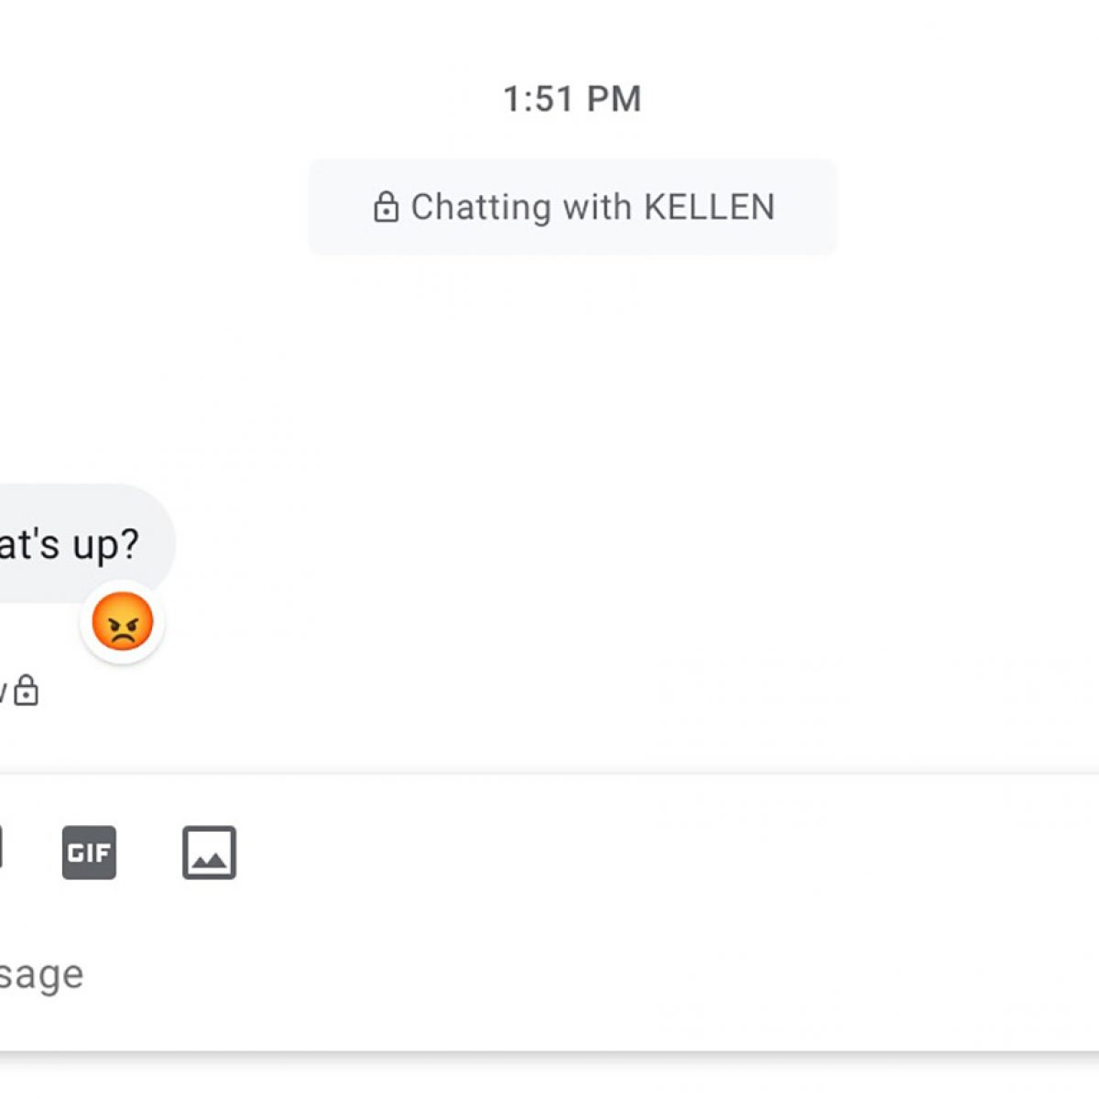Open the GIF picker
The image size is (1099, 1099).
click(89, 853)
